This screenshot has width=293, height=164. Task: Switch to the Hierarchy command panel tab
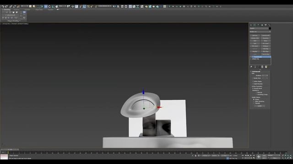pyautogui.click(x=258, y=25)
